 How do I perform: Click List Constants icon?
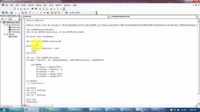[x=18, y=9]
